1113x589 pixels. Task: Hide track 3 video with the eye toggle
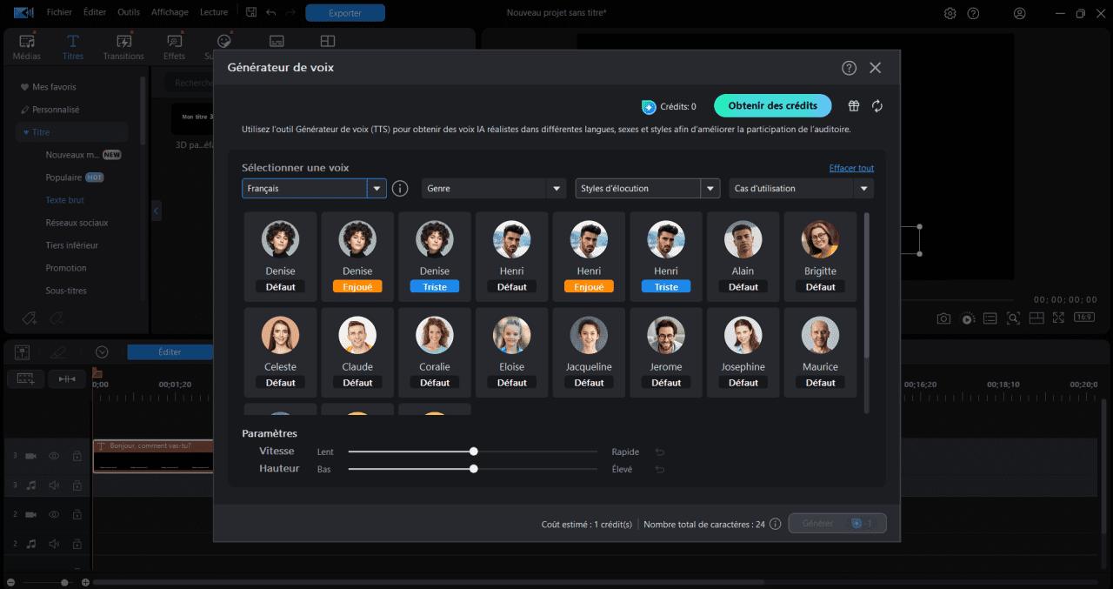[53, 455]
